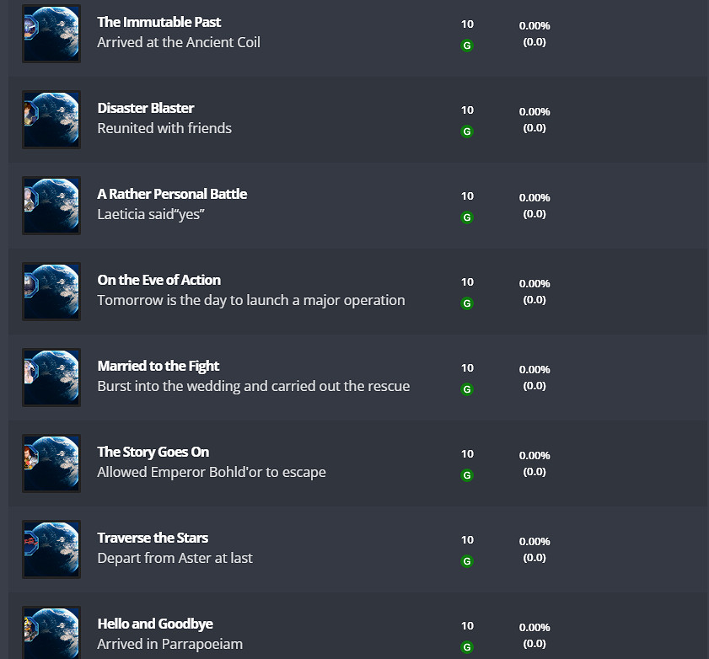
Task: Open Traverse the Stars achievement thumbnail
Action: pos(51,549)
